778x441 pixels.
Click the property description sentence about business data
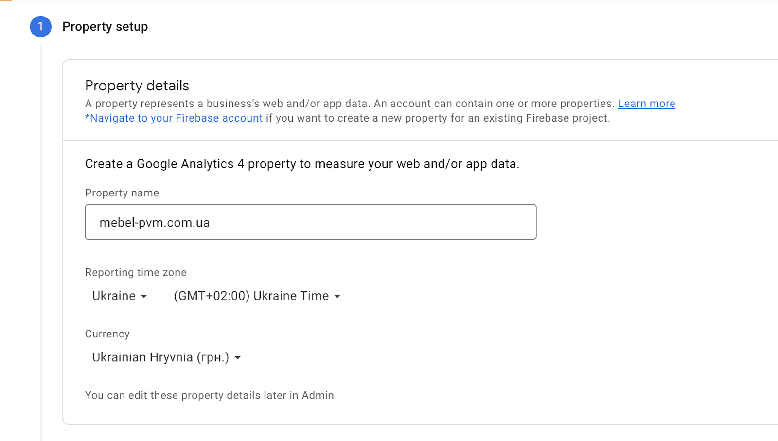pyautogui.click(x=349, y=104)
